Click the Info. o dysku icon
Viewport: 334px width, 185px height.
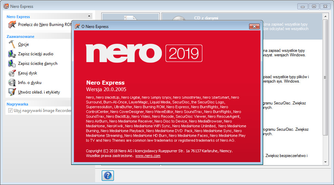pyautogui.click(x=12, y=83)
